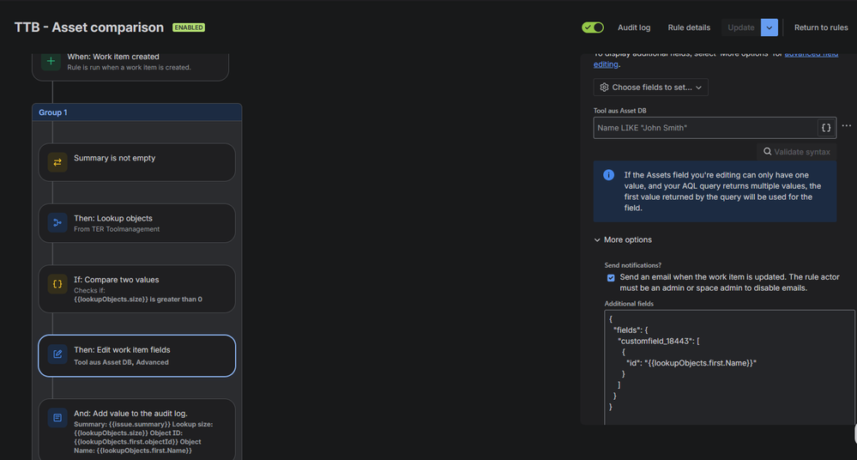Open Rule details
This screenshot has width=857, height=460.
point(689,27)
